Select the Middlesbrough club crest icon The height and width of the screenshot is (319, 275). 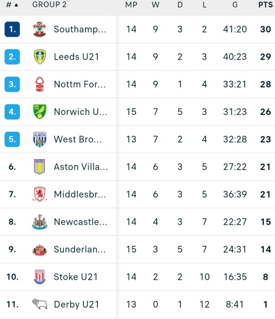[40, 194]
